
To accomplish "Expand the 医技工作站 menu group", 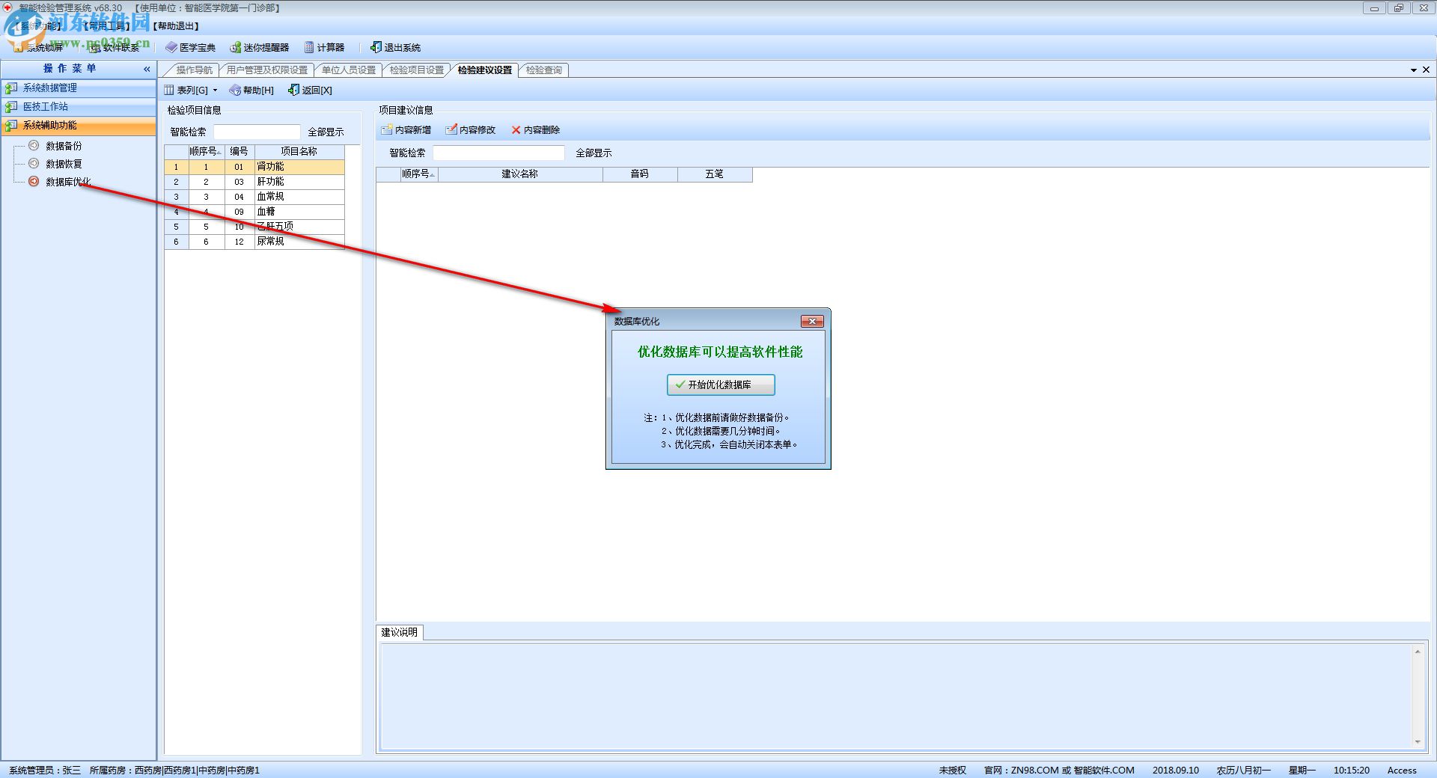I will point(79,107).
